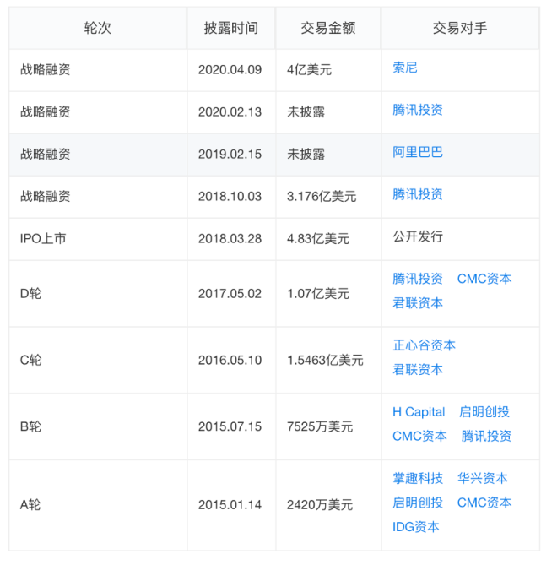This screenshot has width=541, height=565.
Task: Select 战略融资 in the 2019.02.15 row
Action: [x=45, y=154]
